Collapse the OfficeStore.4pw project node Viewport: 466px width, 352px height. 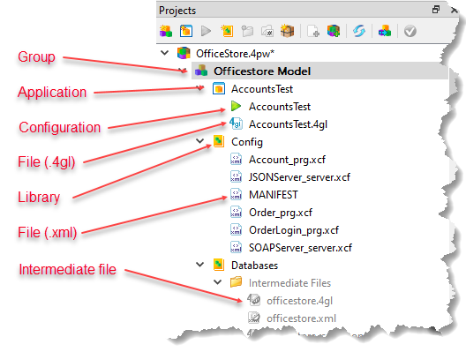click(x=164, y=53)
